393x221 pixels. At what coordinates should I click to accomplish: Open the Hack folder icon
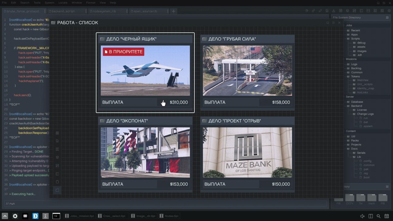tap(372, 198)
